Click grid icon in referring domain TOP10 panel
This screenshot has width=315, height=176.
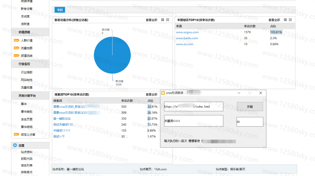285,20
